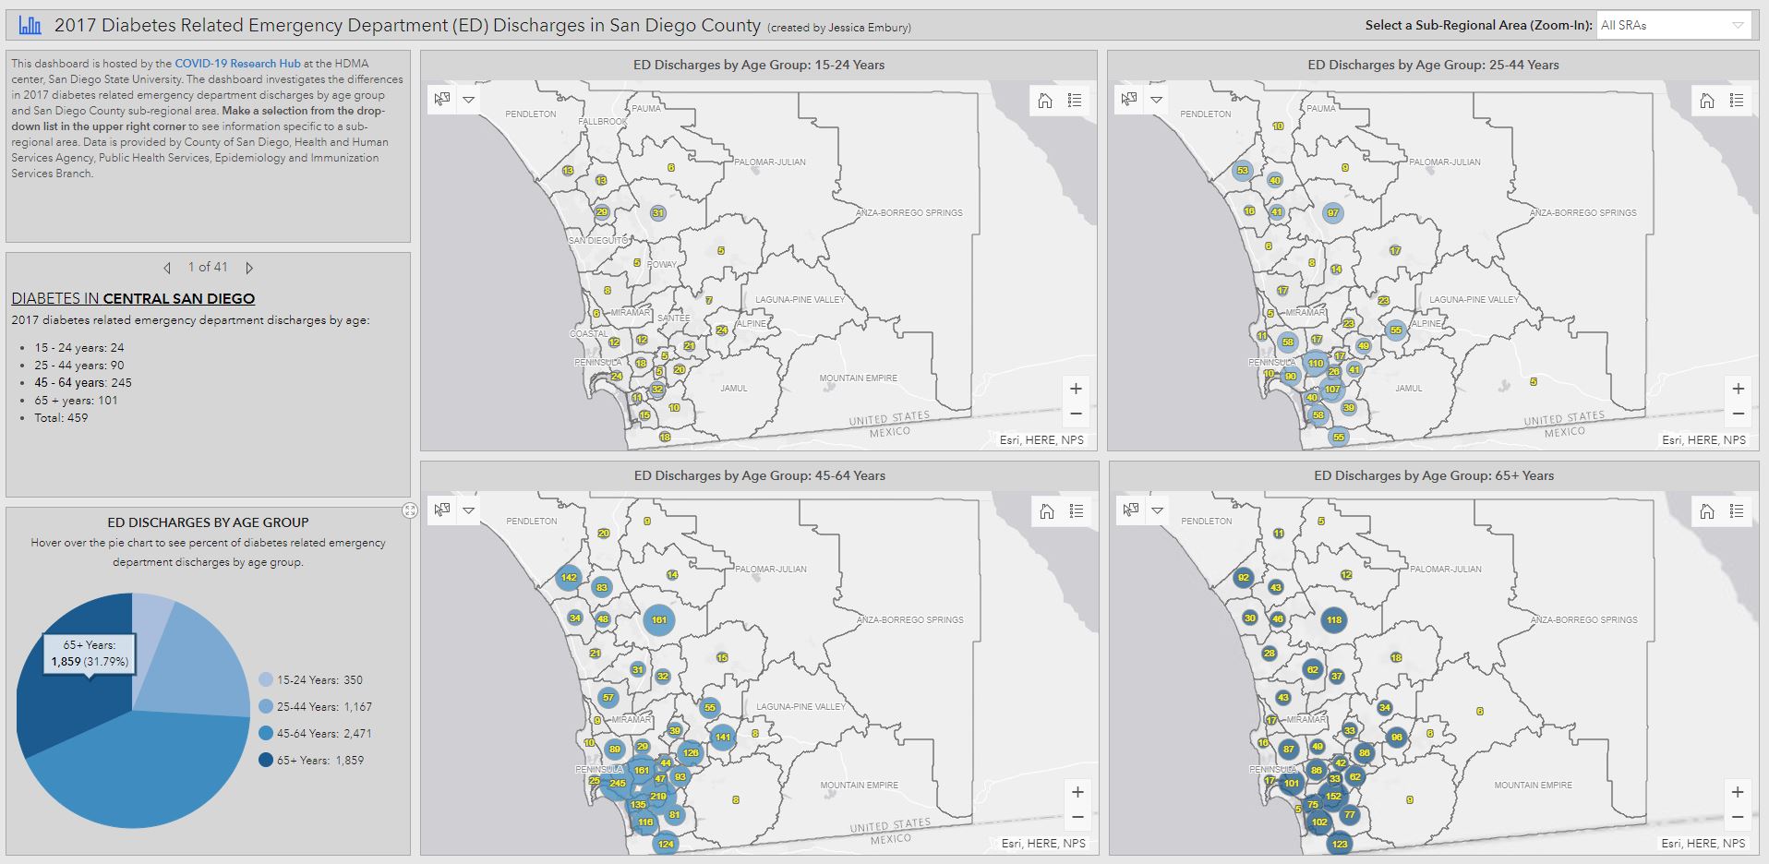Expand selection options on 15-24 Years map
The image size is (1769, 864).
(469, 100)
